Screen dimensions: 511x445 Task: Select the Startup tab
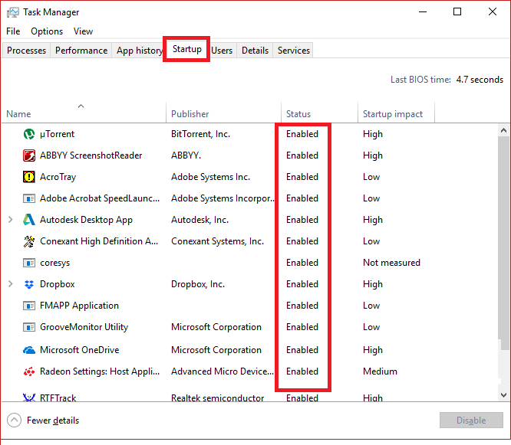(187, 49)
